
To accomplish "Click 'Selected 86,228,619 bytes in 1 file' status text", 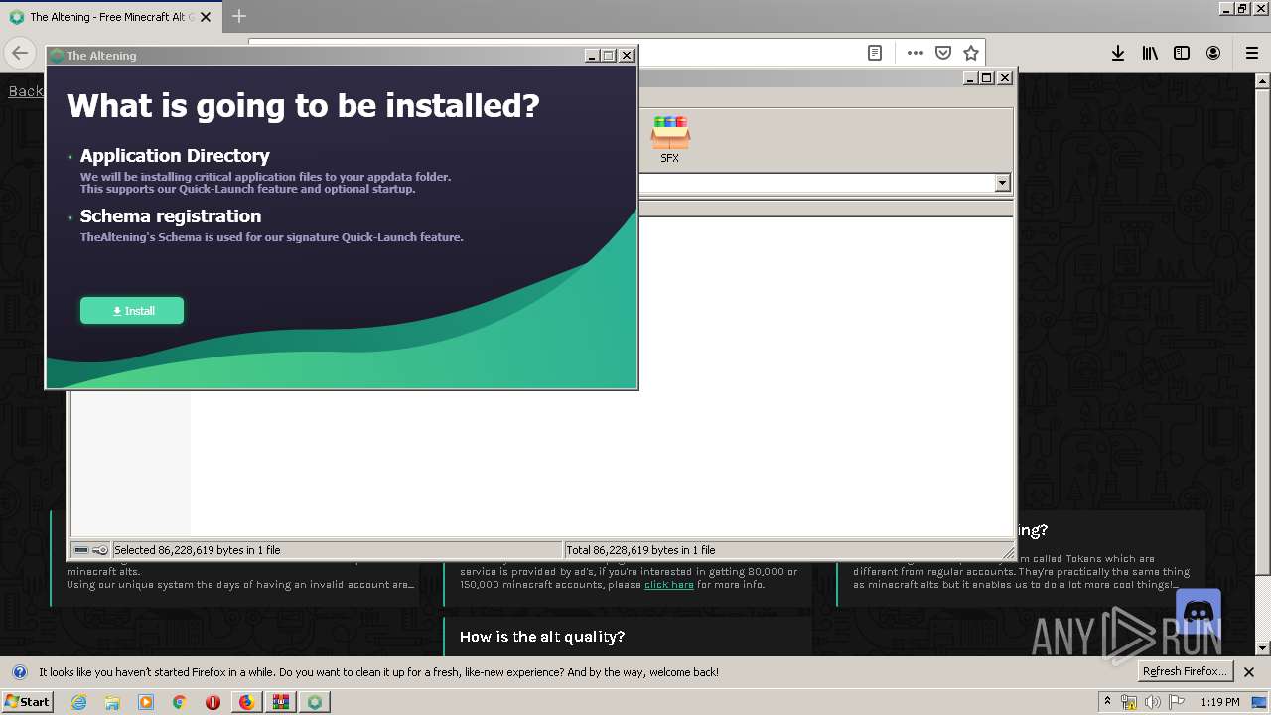I will coord(198,550).
